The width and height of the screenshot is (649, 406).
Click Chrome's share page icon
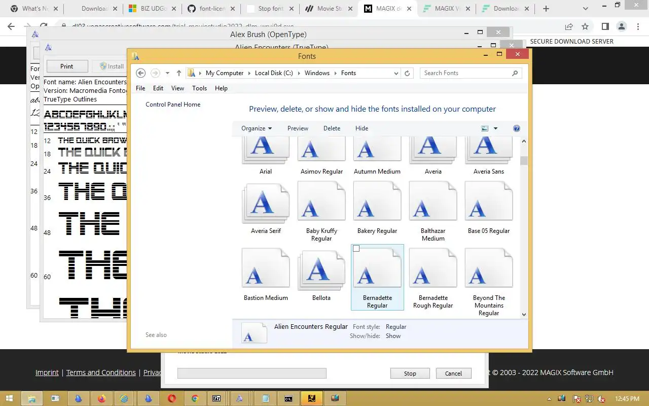coord(569,26)
